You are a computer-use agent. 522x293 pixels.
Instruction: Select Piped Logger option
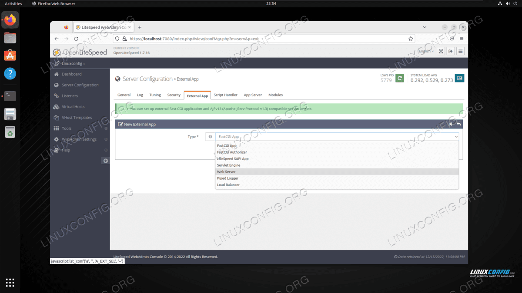click(x=337, y=178)
